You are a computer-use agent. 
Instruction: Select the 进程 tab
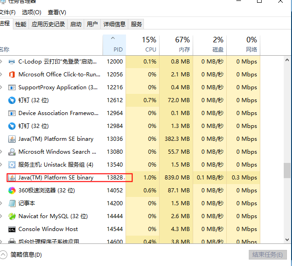click(6, 23)
